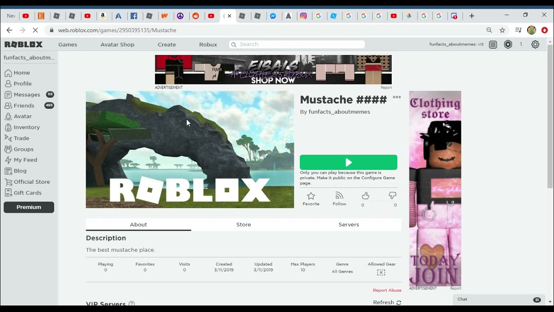Image resolution: width=554 pixels, height=312 pixels.
Task: Favorite the Mustache game with the star
Action: [x=311, y=199]
